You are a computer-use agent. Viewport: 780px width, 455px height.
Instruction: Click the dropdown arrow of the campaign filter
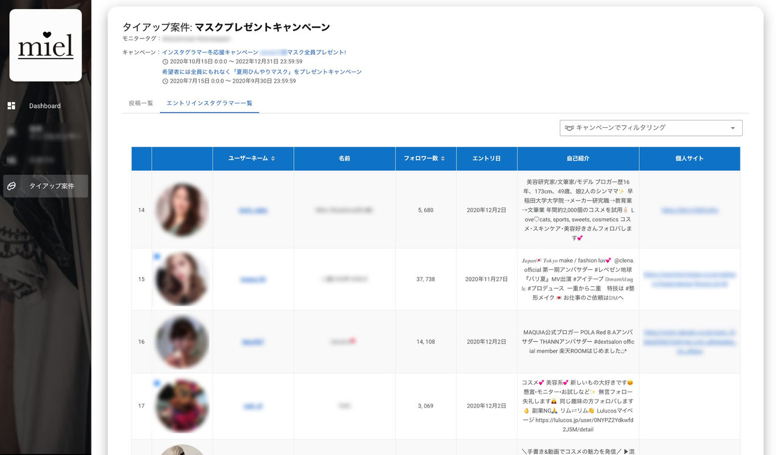click(732, 128)
